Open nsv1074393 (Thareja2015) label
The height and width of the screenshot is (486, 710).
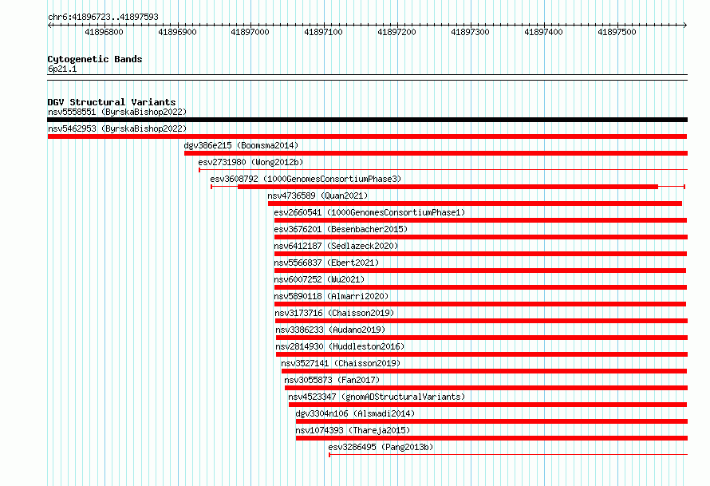(353, 430)
